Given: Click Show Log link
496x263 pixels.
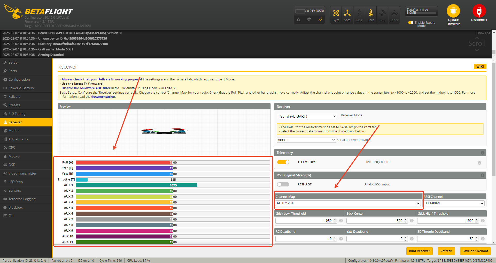Looking at the screenshot, I should coord(483,33).
